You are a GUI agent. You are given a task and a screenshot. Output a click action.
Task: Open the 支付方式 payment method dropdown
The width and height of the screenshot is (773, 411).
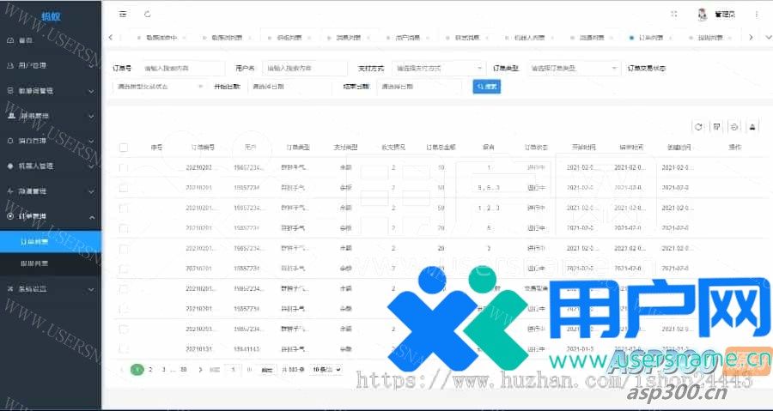[438, 68]
